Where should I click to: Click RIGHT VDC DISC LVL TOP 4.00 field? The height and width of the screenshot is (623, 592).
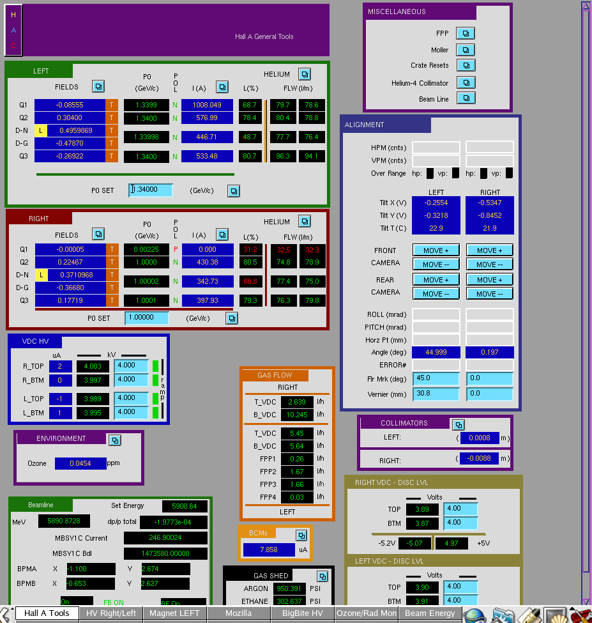pos(460,509)
